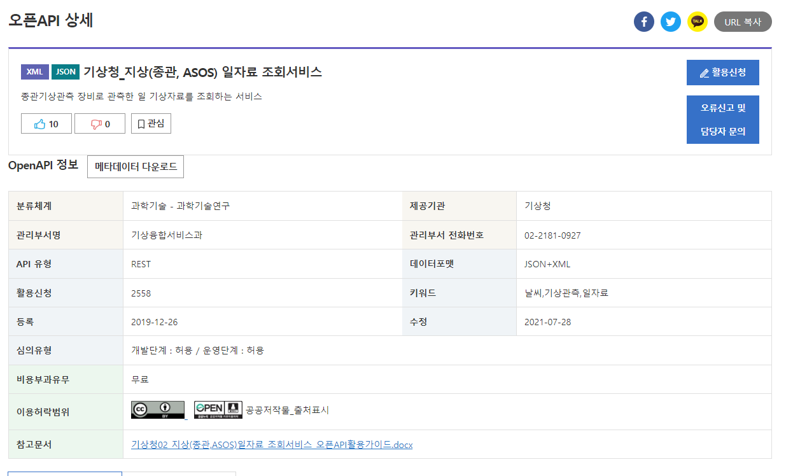Select the 개발단계 : 허용 / 운영단계 : 허용 text
This screenshot has height=476, width=786.
[197, 351]
